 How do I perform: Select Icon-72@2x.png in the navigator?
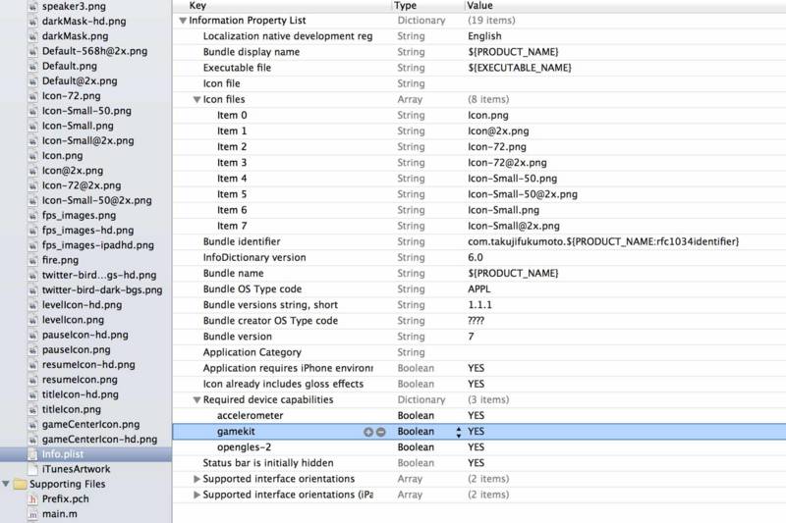[82, 185]
